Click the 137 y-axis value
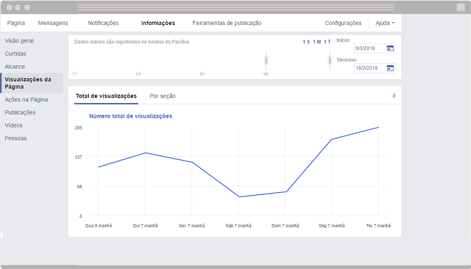The image size is (471, 269). tap(79, 157)
